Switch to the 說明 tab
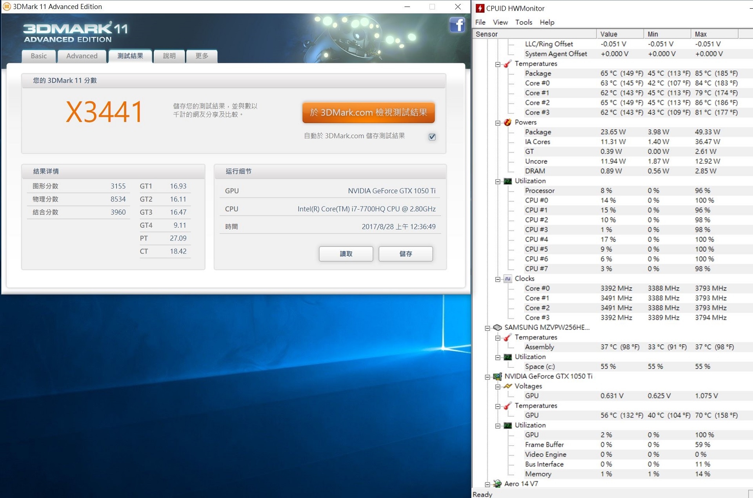 (x=169, y=56)
